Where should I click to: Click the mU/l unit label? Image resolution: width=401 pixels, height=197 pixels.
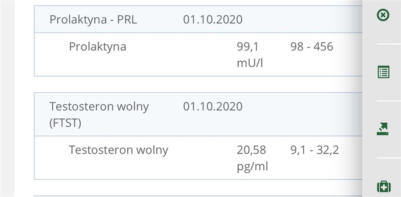click(250, 63)
